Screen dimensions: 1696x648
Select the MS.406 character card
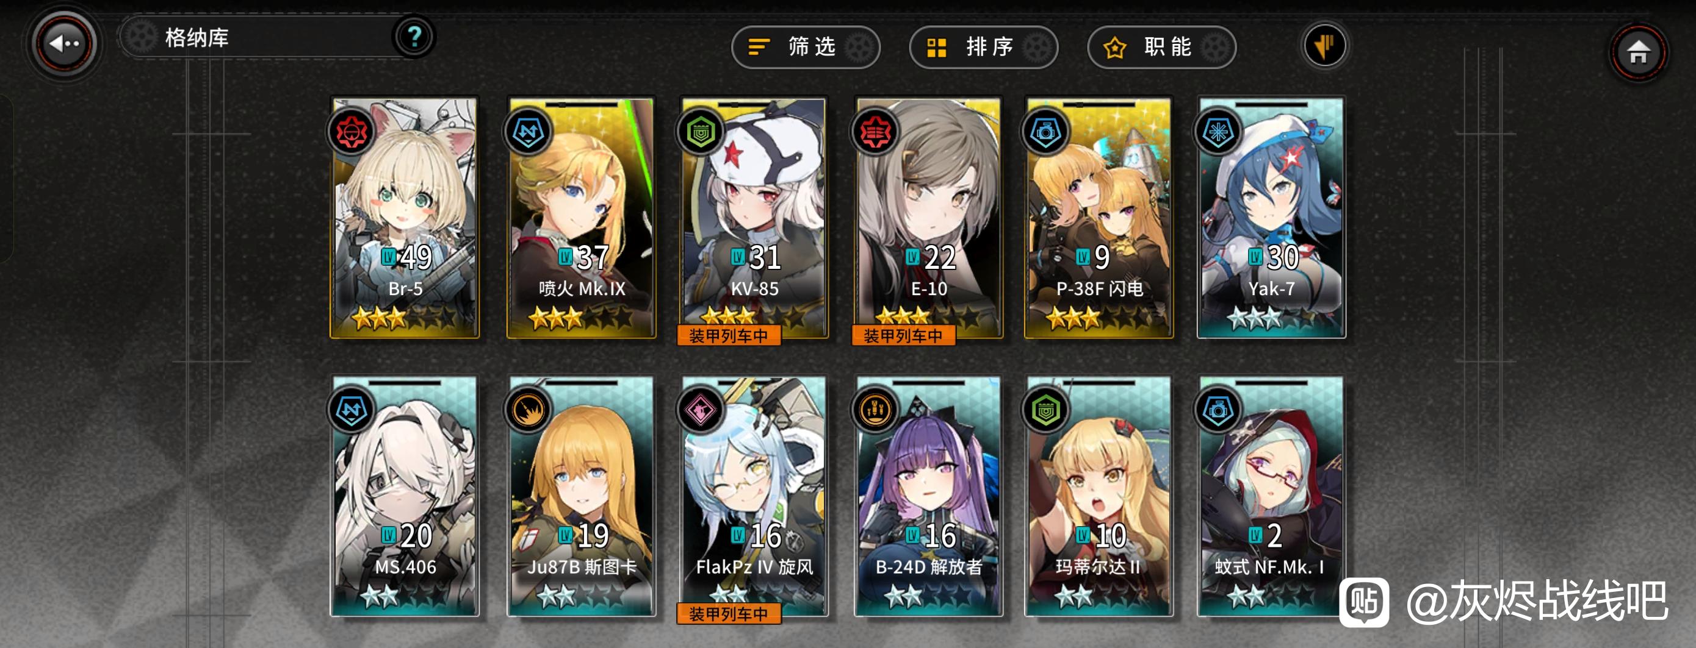405,496
